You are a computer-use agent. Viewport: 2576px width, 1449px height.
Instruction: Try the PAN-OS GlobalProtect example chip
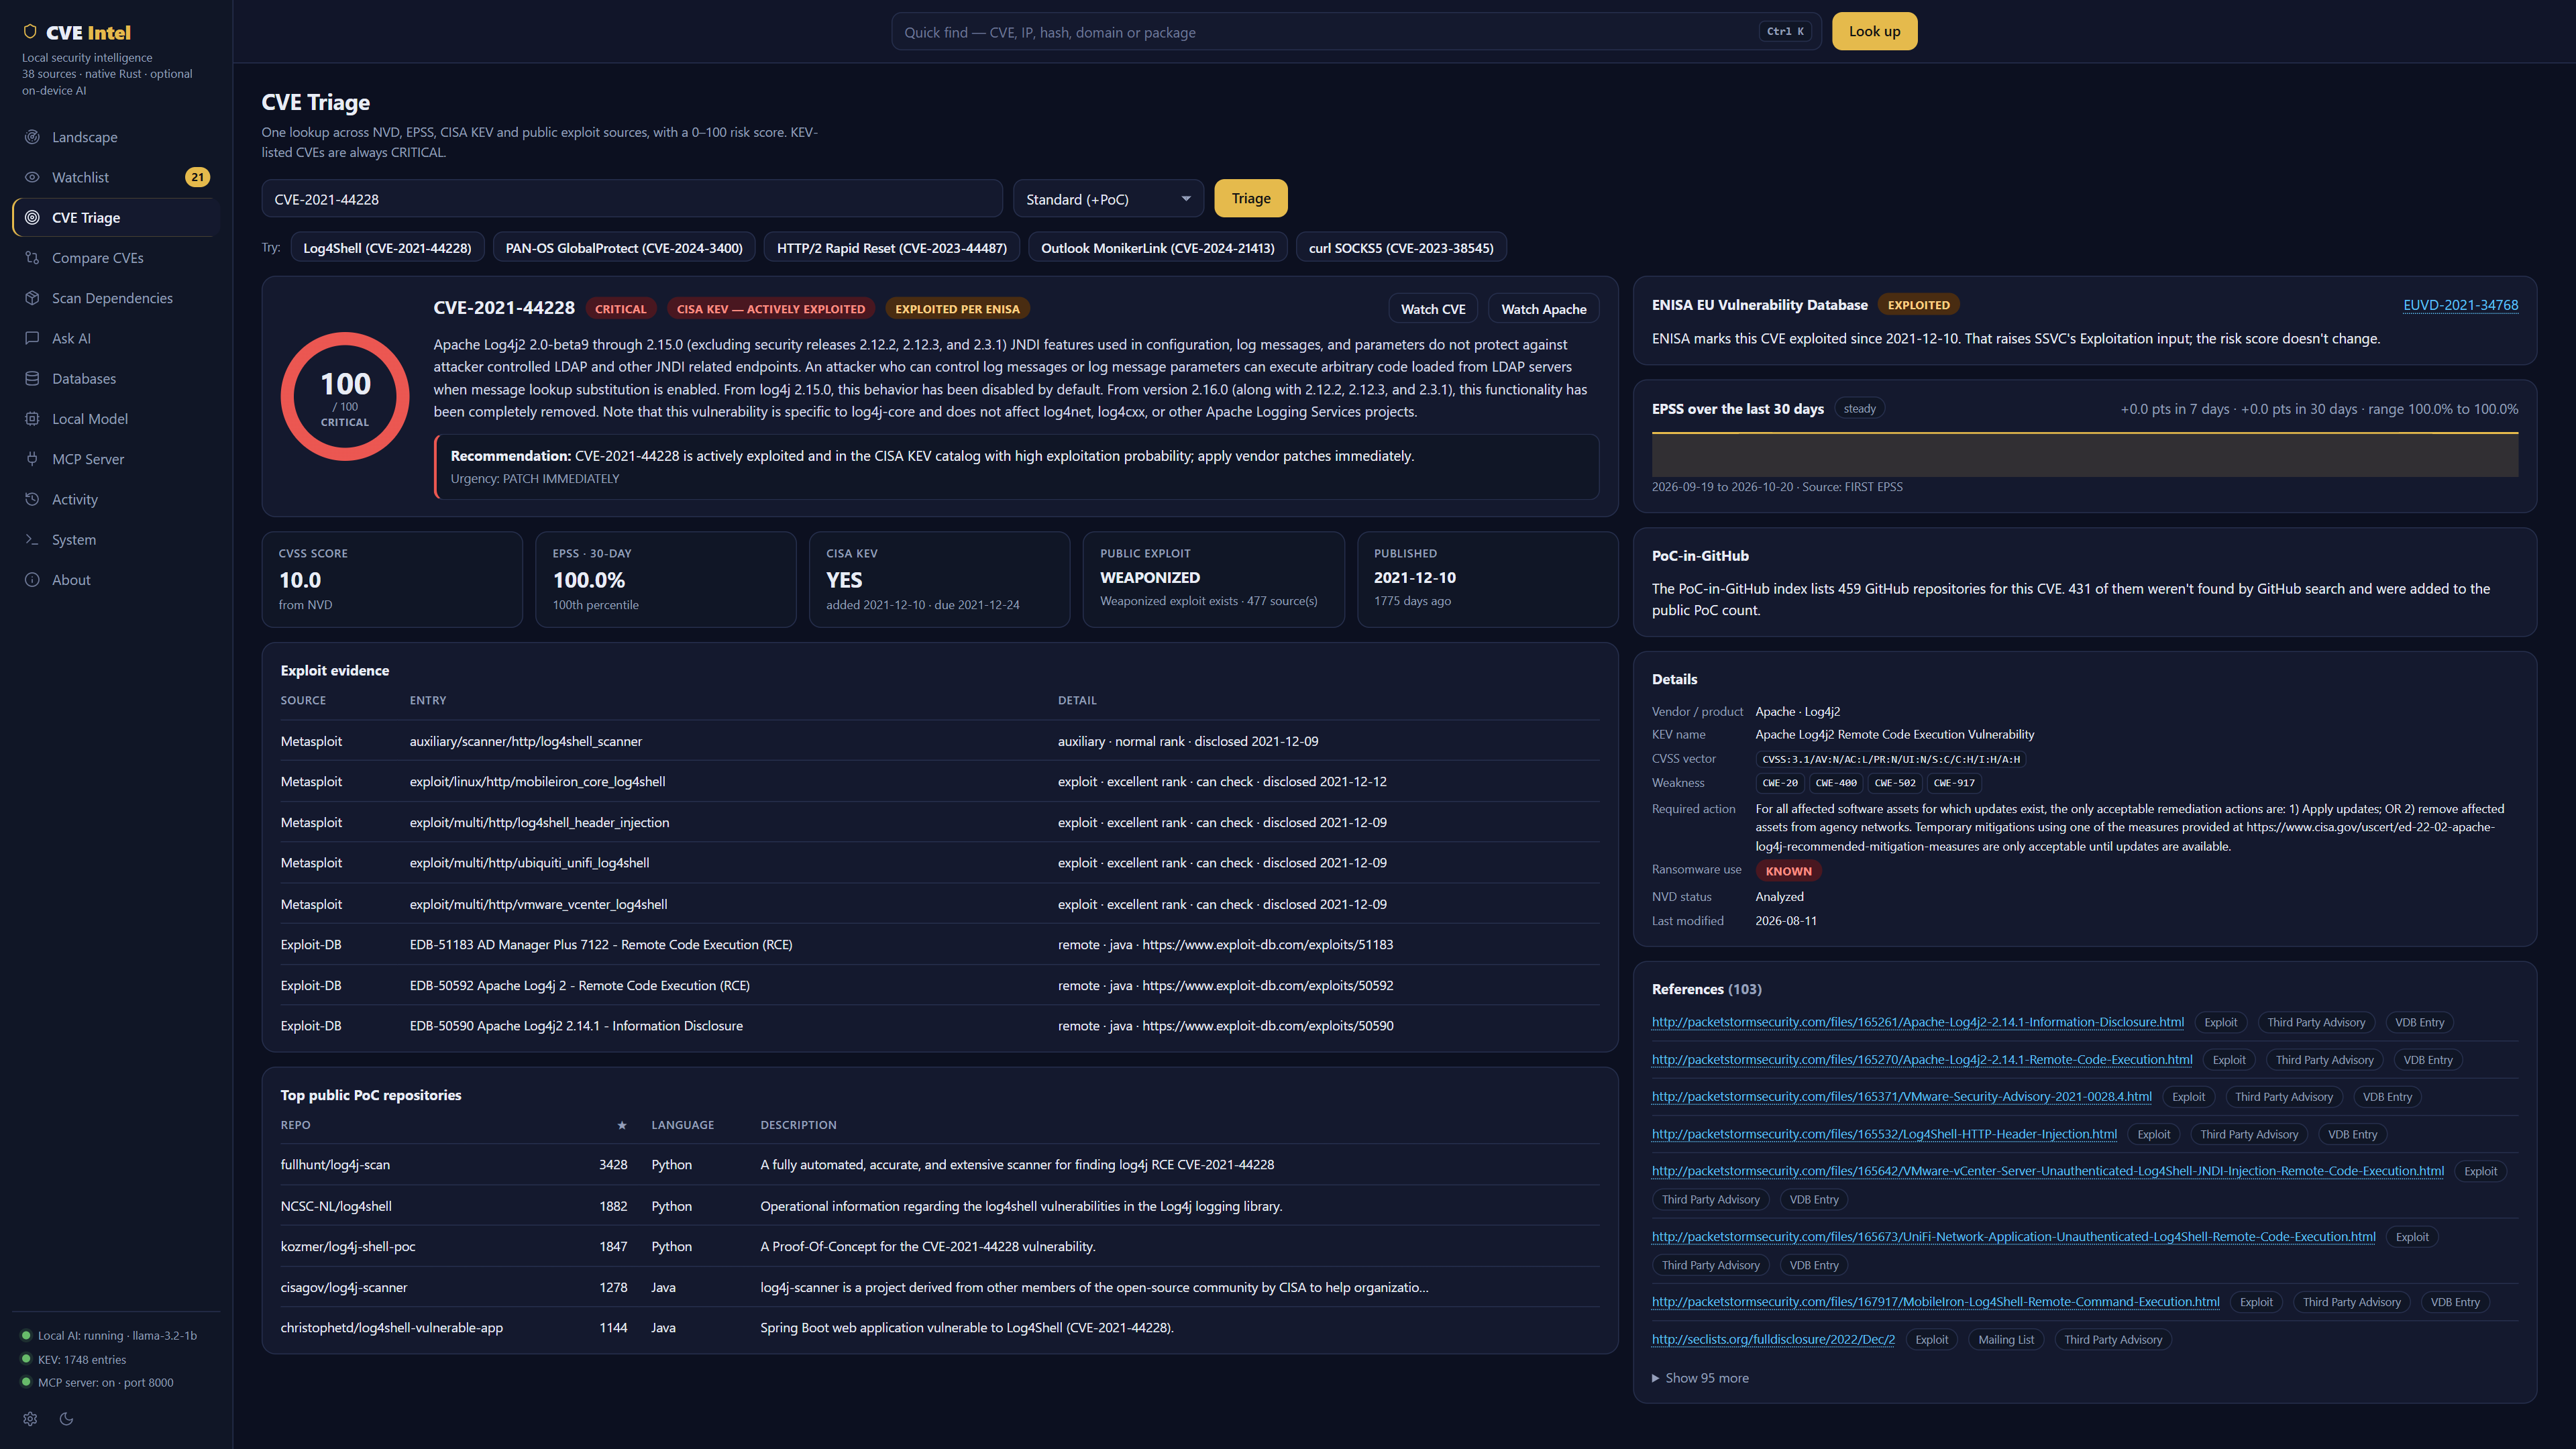coord(624,248)
